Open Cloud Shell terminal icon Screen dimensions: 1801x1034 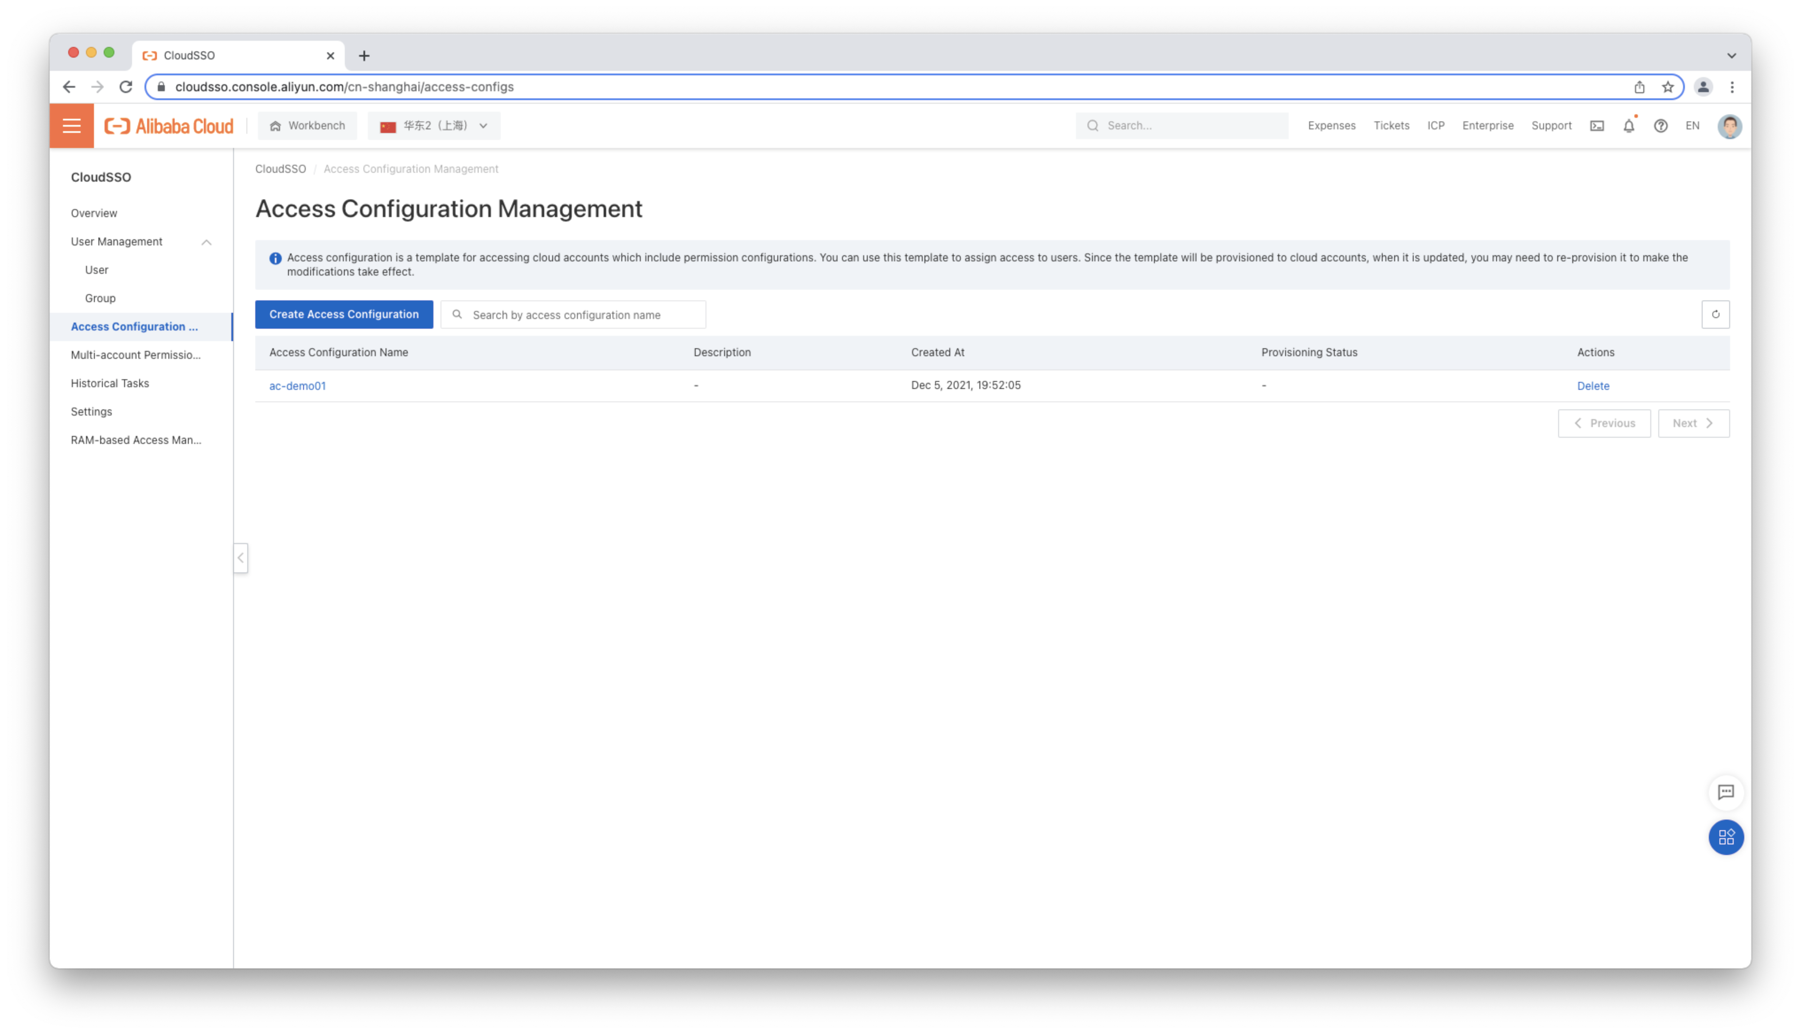coord(1596,126)
